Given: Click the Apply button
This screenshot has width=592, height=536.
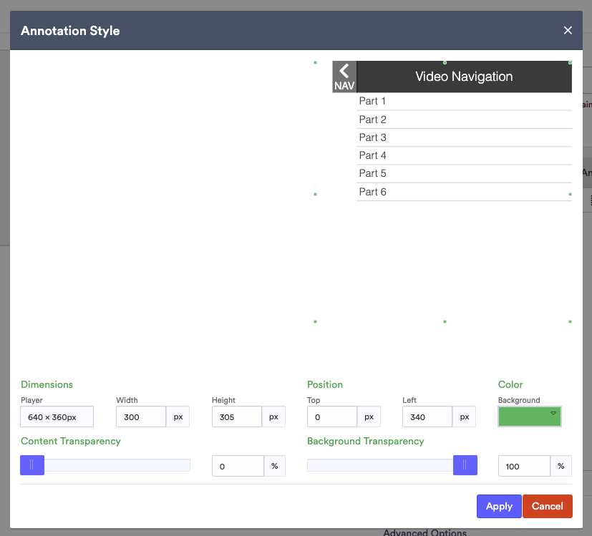Looking at the screenshot, I should [x=499, y=506].
